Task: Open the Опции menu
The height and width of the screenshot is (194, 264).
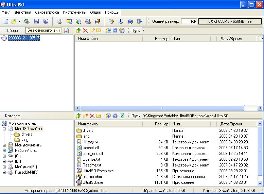Action: coord(95,12)
